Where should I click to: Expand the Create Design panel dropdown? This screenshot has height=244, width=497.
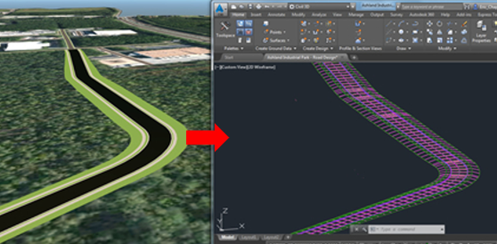pyautogui.click(x=318, y=48)
